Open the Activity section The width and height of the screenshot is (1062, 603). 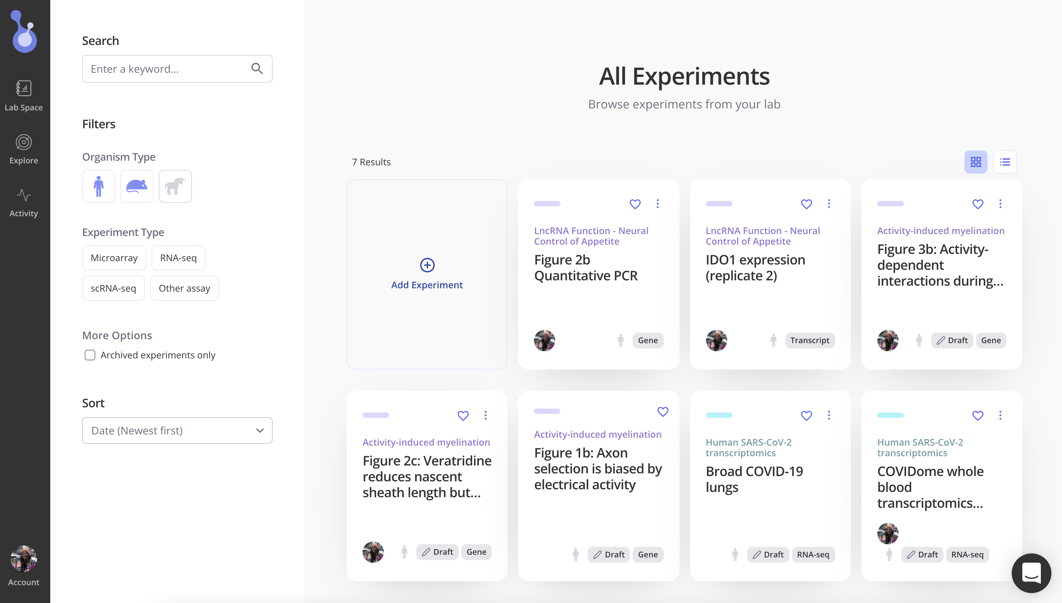pyautogui.click(x=23, y=203)
